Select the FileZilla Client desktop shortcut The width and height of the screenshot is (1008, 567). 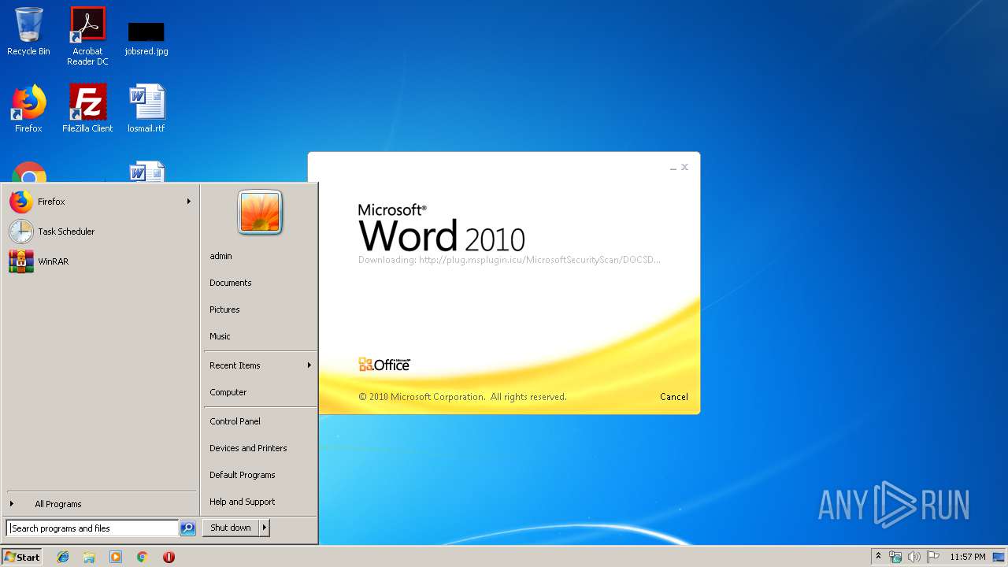[x=87, y=108]
